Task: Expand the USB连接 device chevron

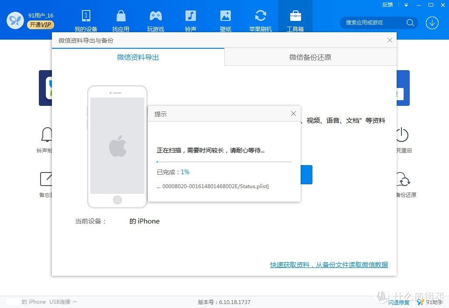Action: pos(75,302)
